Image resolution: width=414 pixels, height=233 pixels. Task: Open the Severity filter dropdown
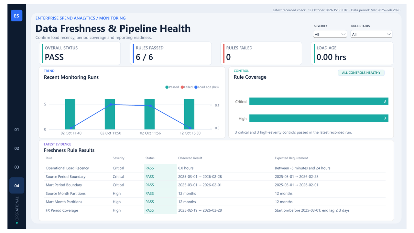click(330, 34)
